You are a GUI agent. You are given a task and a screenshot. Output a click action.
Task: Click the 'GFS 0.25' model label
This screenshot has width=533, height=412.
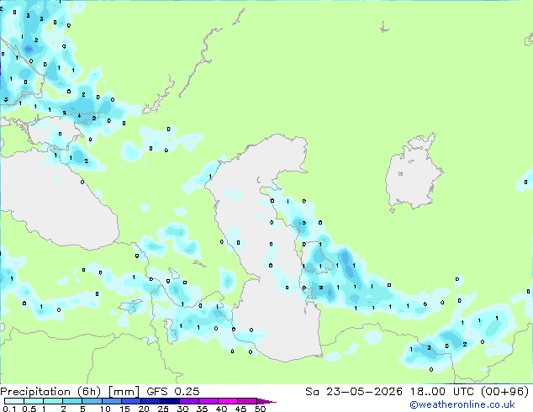(x=173, y=392)
